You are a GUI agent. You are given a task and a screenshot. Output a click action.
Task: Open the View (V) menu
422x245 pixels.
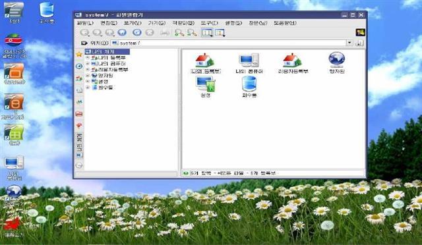(133, 23)
